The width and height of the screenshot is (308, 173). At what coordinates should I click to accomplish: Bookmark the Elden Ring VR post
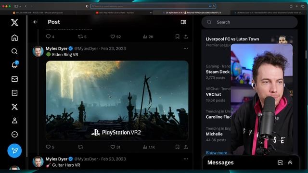point(177,147)
